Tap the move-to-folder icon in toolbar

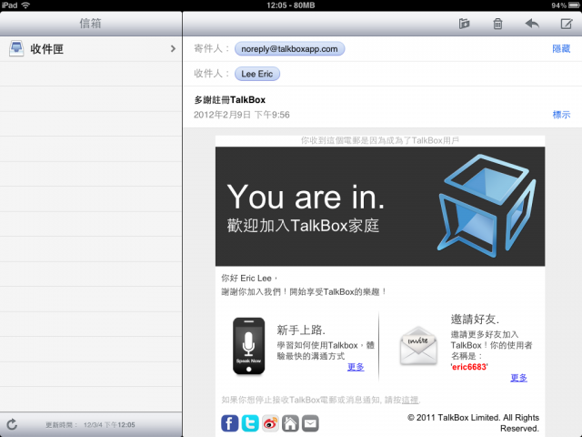click(464, 24)
